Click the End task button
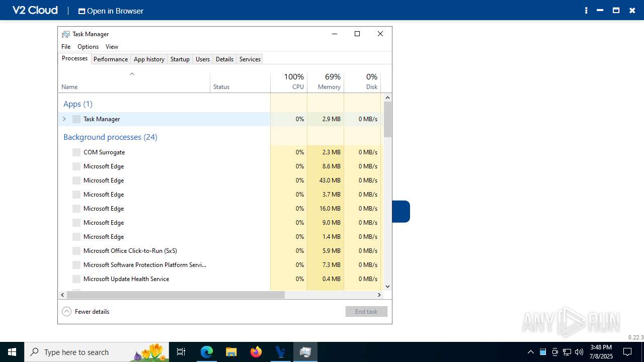Image resolution: width=644 pixels, height=362 pixels. pyautogui.click(x=366, y=312)
